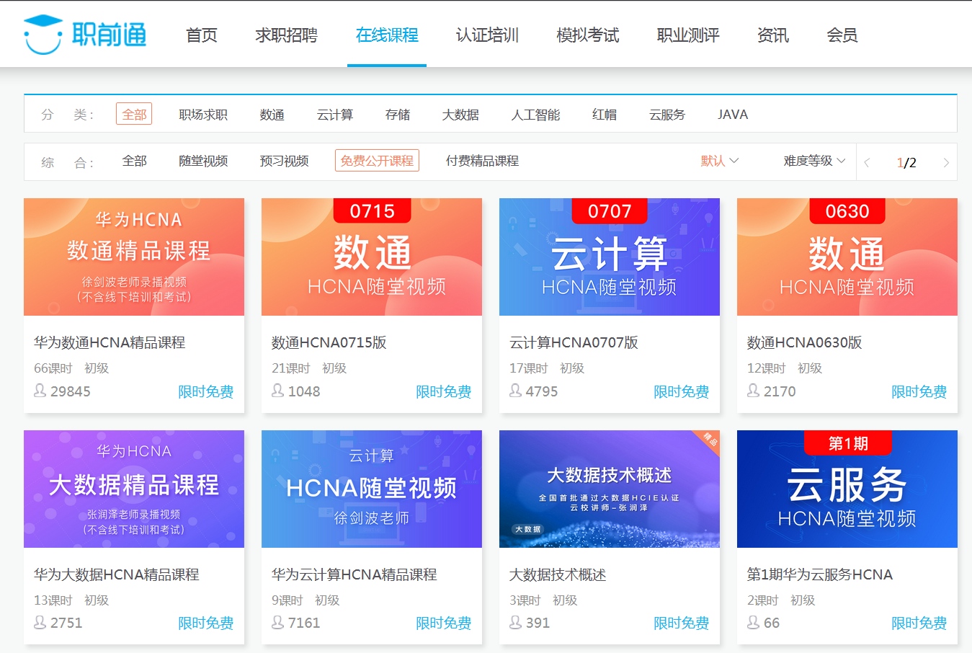Open the 第1期 云服务 course thumbnail
972x653 pixels.
[847, 489]
